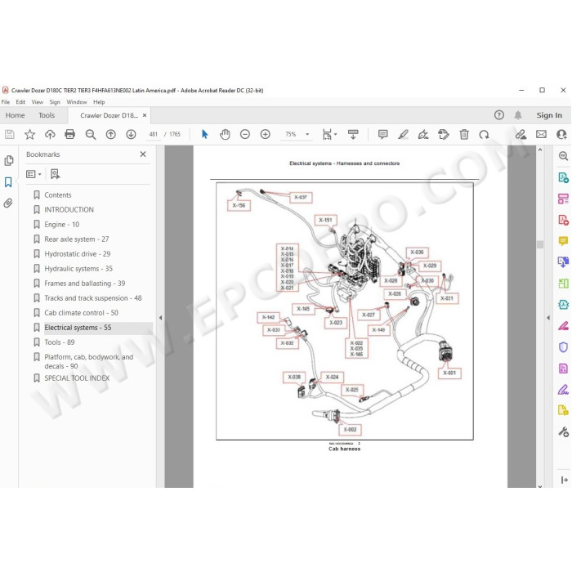The image size is (572, 572).
Task: Collapse the left navigation pane arrow
Action: tap(160, 318)
